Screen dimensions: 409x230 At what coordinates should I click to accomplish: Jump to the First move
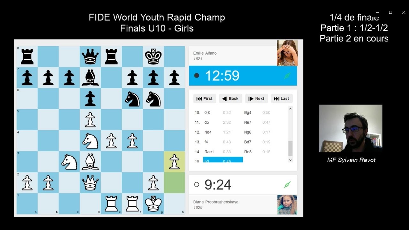[x=204, y=99]
